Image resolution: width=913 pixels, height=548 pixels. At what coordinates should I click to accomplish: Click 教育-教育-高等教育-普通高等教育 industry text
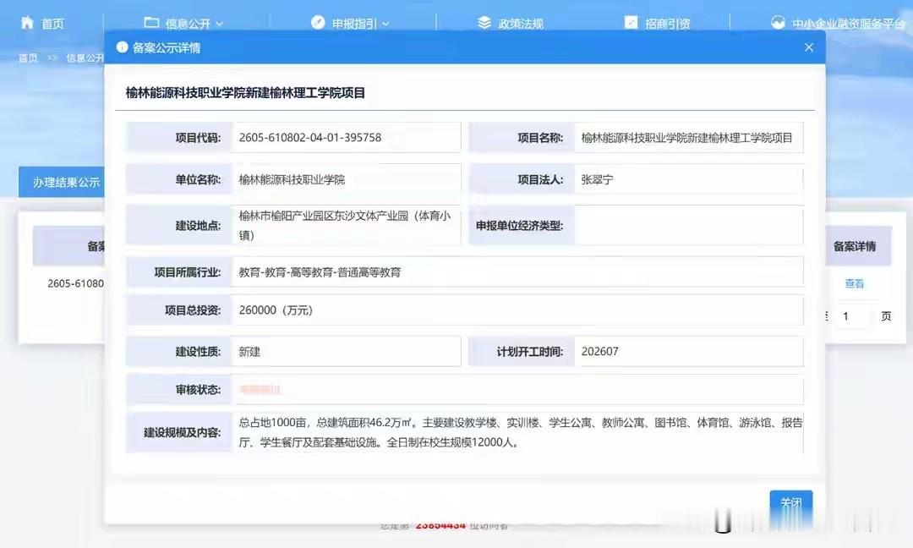click(x=320, y=272)
